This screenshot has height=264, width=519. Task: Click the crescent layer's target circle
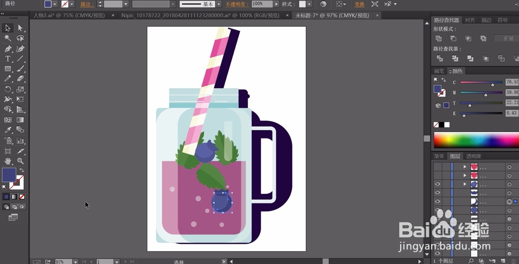pyautogui.click(x=510, y=201)
